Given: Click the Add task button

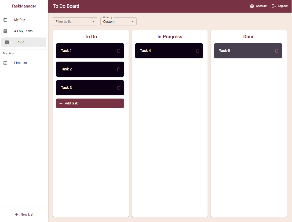Looking at the screenshot, I should [90, 103].
